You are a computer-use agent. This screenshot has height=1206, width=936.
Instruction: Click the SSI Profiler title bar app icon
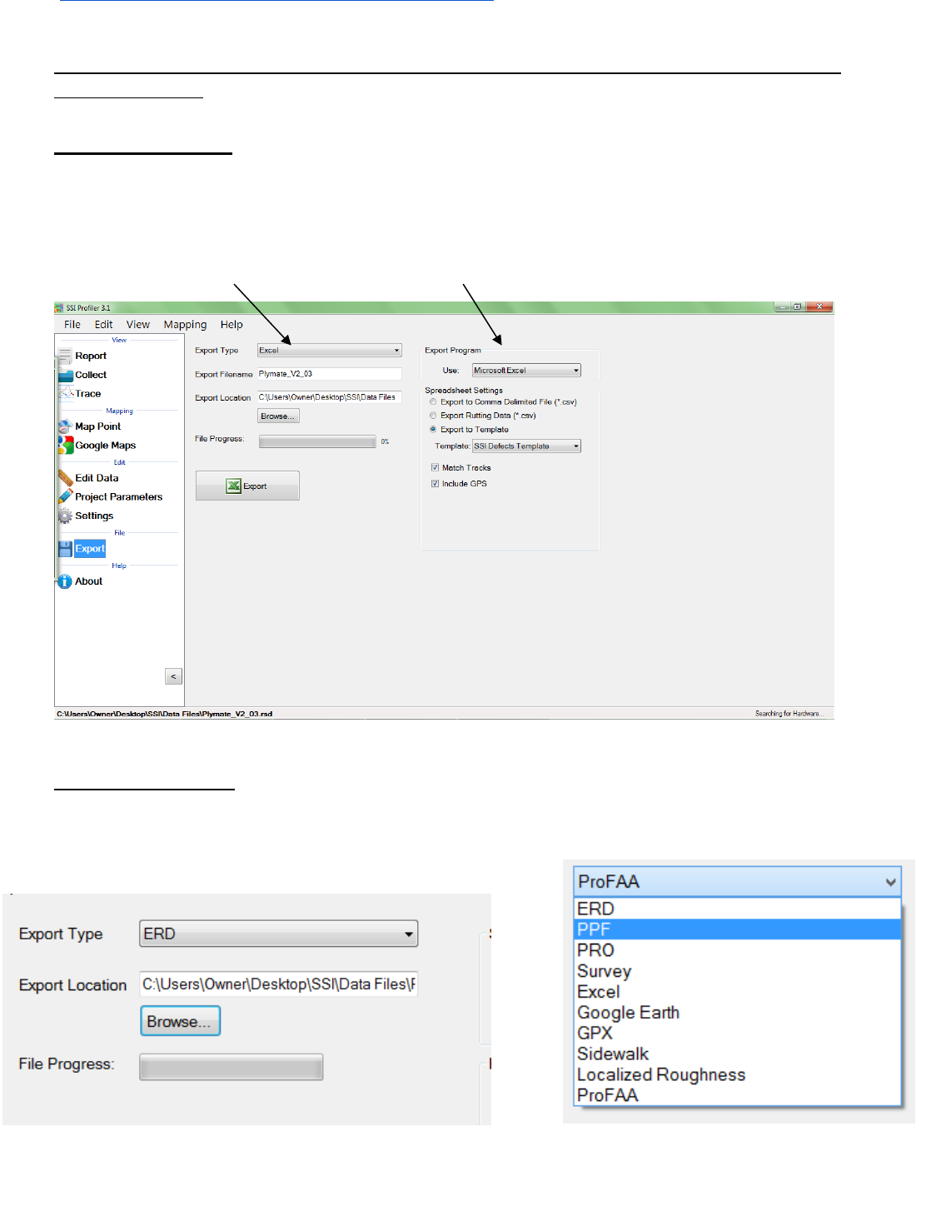coord(59,307)
